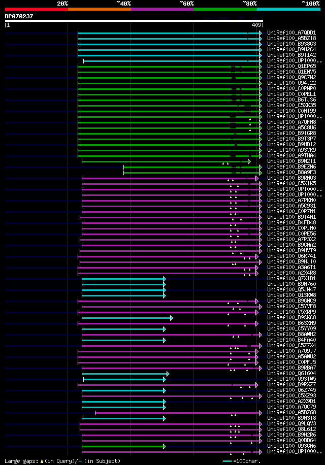
Task: Click the red 20% identity legend segment
Action: pyautogui.click(x=37, y=9)
